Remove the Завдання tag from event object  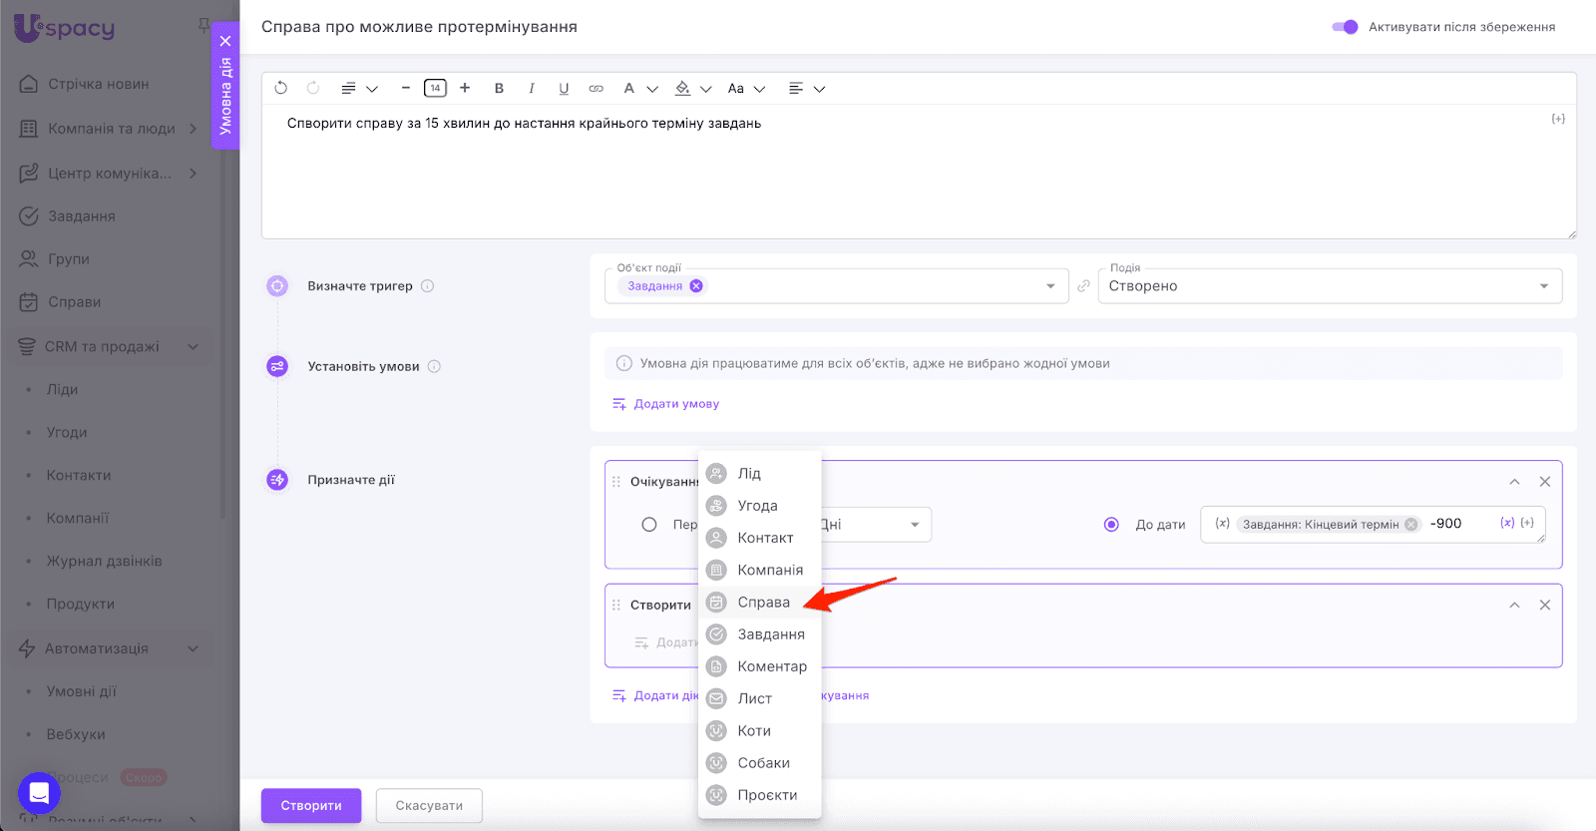pos(696,286)
